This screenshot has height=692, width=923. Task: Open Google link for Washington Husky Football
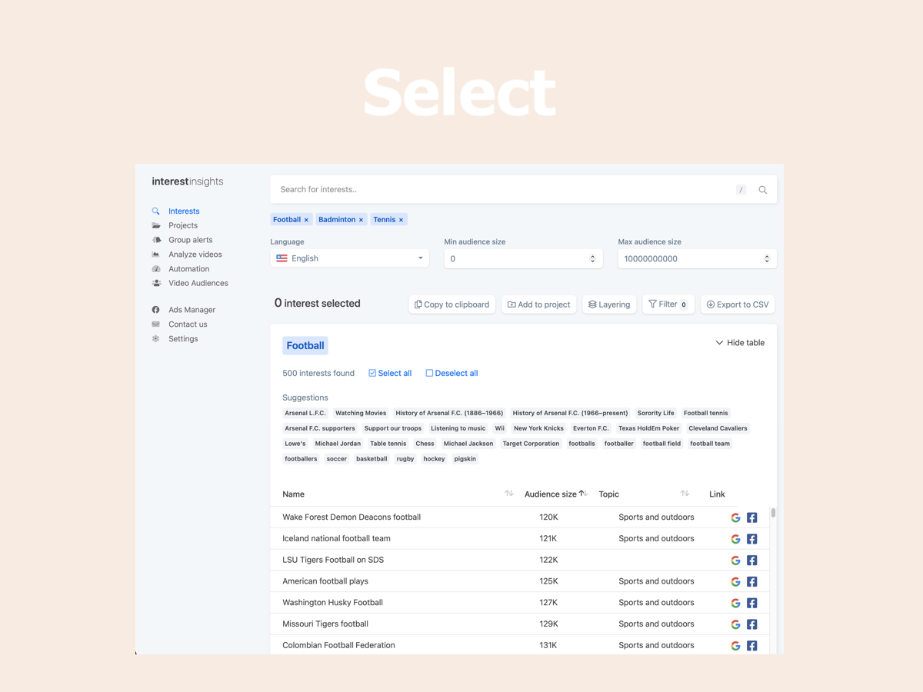(x=735, y=604)
